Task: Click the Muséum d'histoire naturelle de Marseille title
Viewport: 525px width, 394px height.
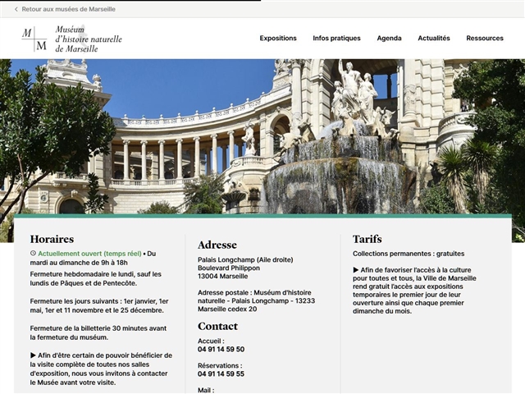Action: (x=89, y=39)
